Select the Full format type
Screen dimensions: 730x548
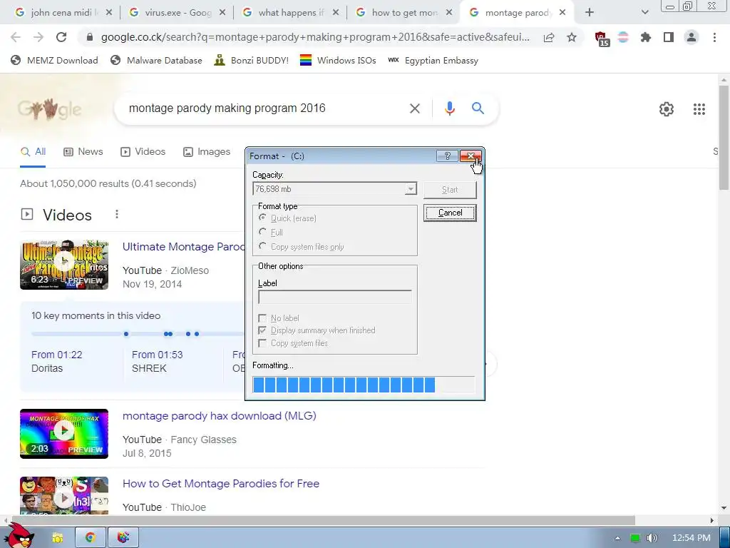(x=272, y=232)
